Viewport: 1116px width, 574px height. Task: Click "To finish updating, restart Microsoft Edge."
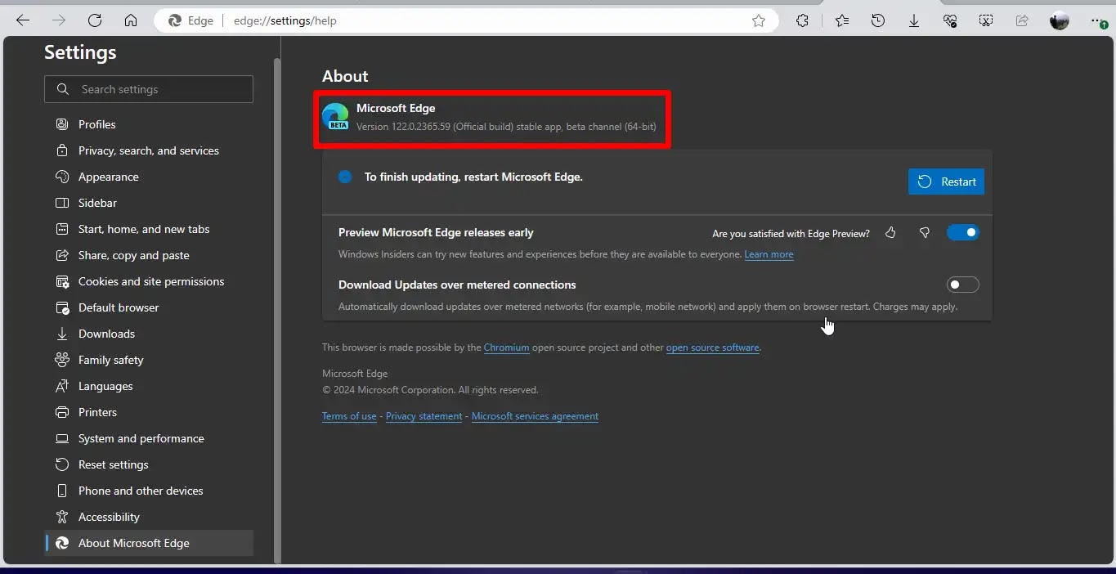tap(473, 177)
